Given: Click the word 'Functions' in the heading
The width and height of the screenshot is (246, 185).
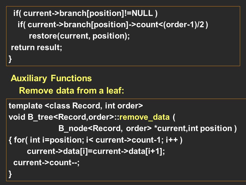Looking at the screenshot, I should [x=71, y=78].
